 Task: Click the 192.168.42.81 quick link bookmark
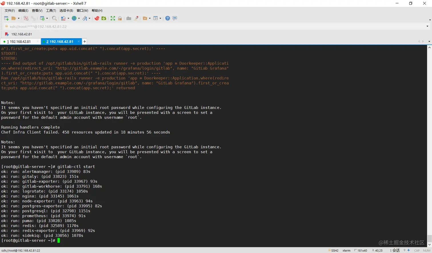click(x=19, y=34)
